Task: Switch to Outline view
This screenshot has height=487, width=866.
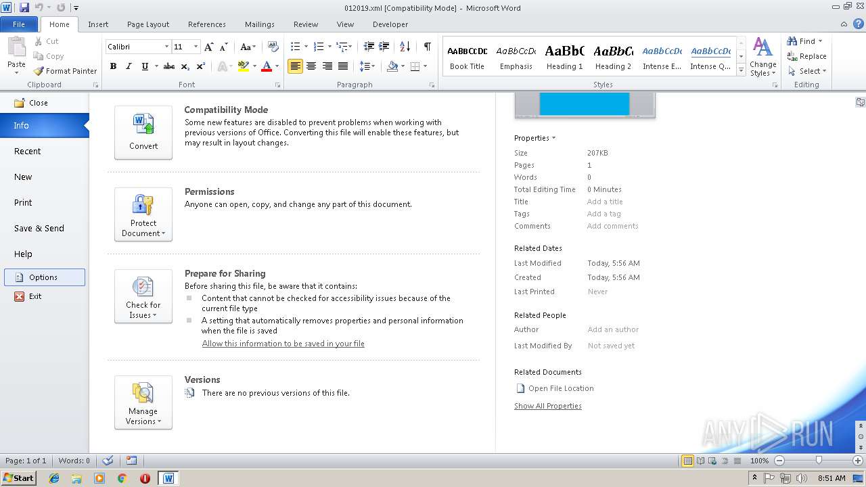Action: 724,461
